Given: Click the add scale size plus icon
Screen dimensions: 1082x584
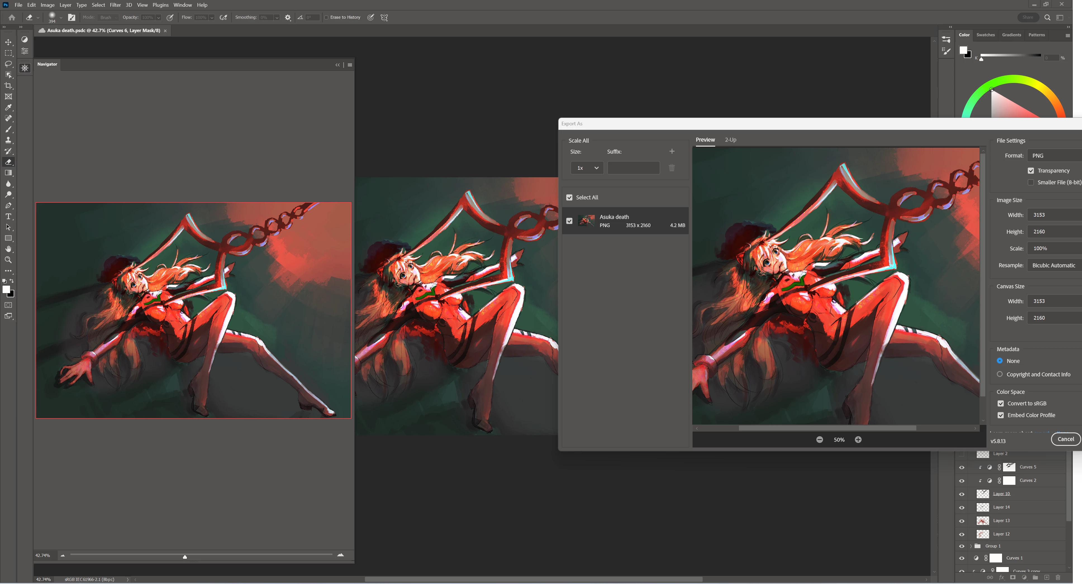Looking at the screenshot, I should (x=672, y=151).
